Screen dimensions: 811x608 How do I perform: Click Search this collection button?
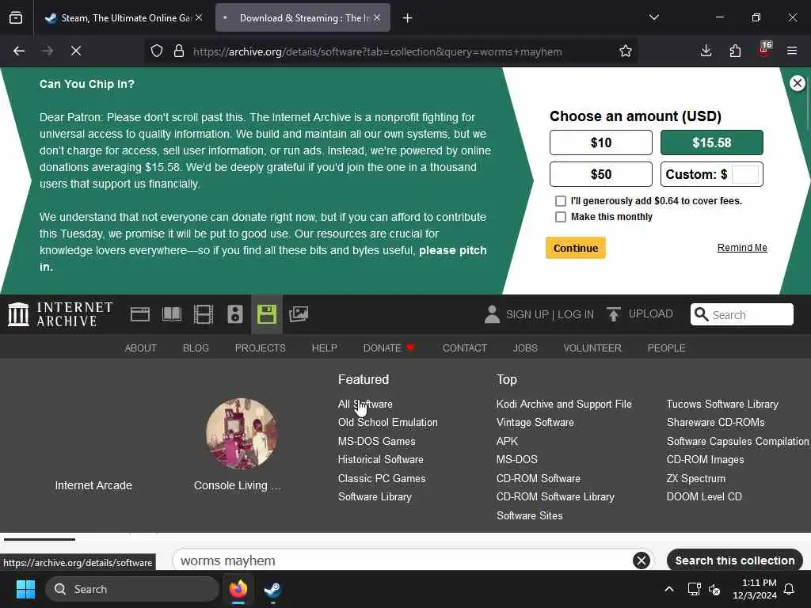coord(734,560)
